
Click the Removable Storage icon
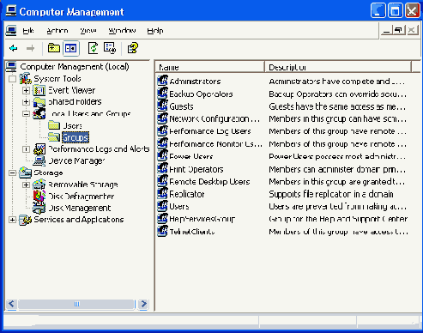coord(39,185)
